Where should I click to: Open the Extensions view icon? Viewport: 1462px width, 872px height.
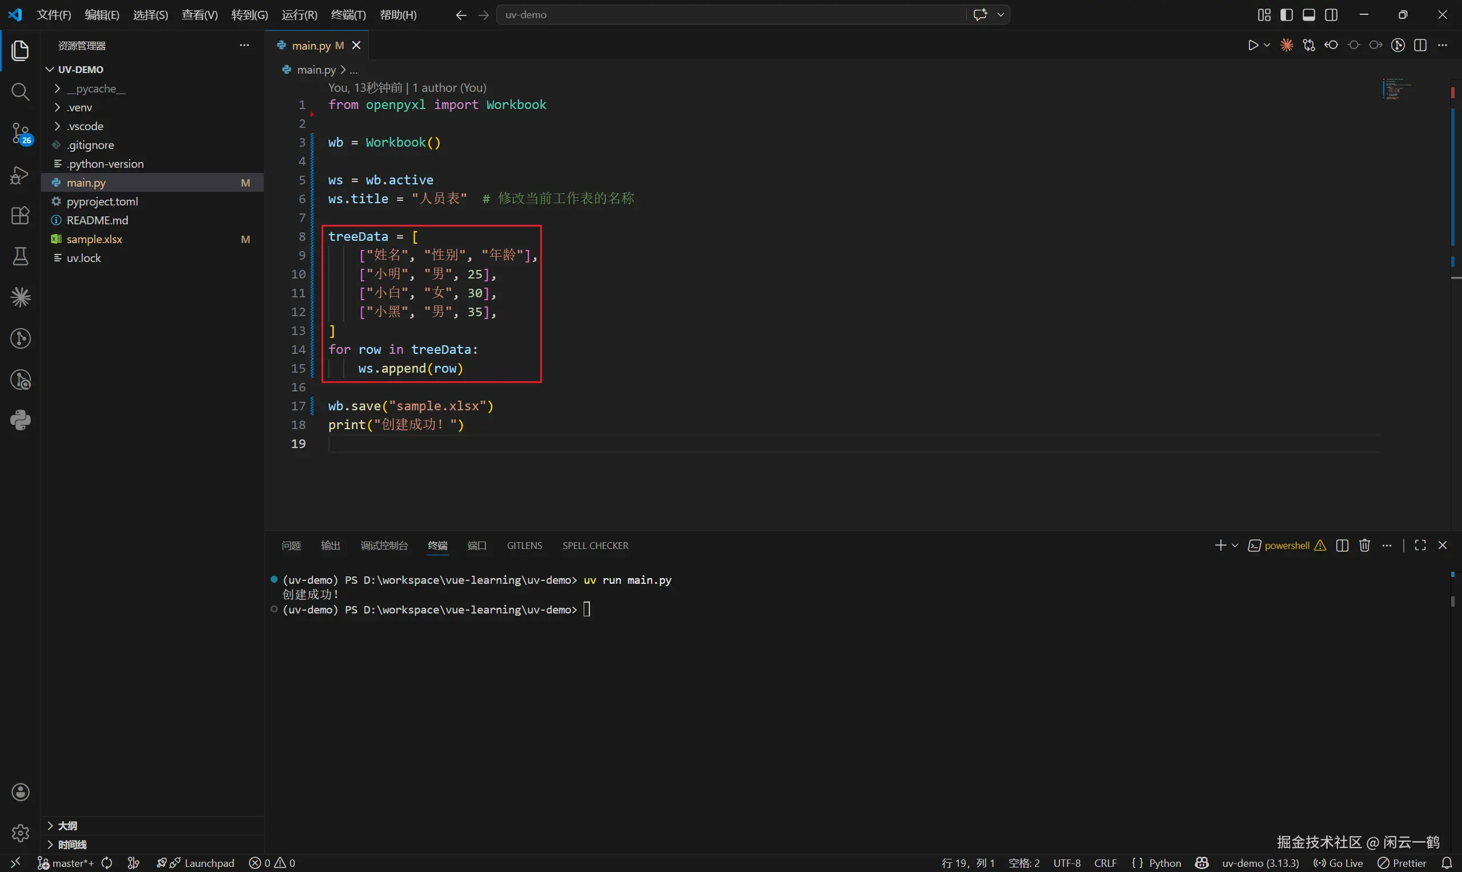20,216
